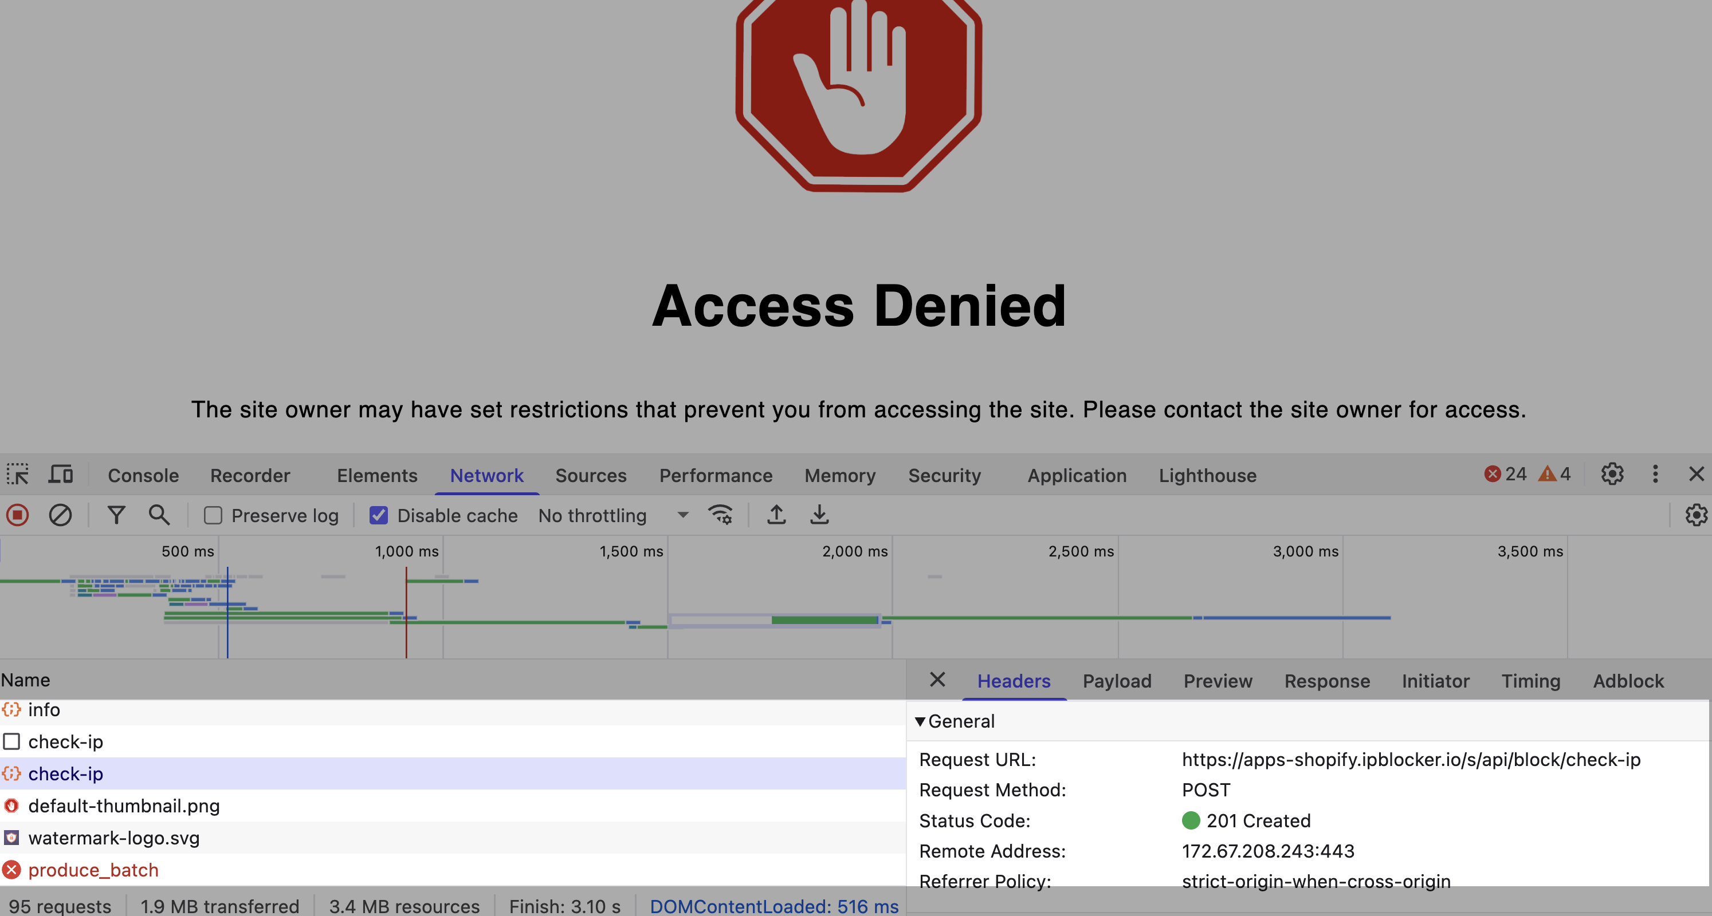Screen dimensions: 1712x916
Task: Click JSON icon beside info request
Action: 11,709
